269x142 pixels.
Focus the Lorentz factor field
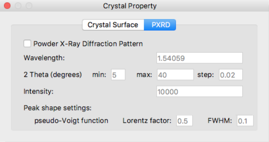(184, 121)
